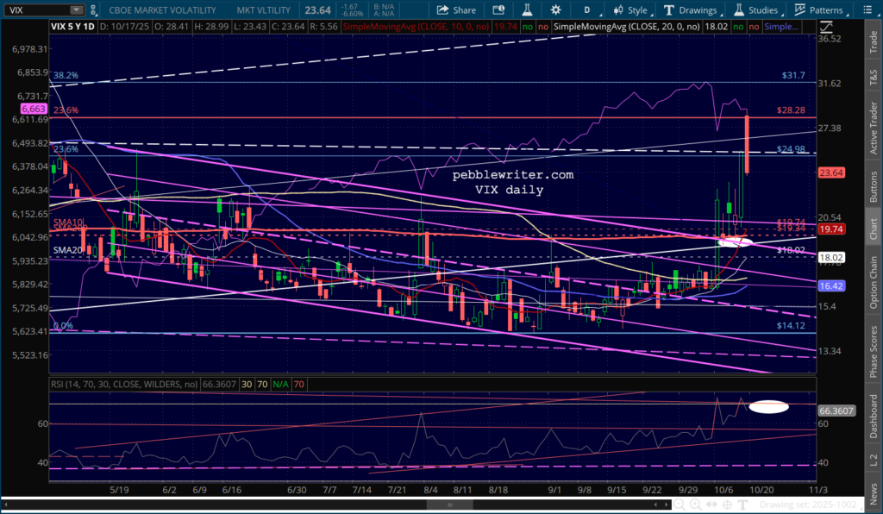The height and width of the screenshot is (514, 883).
Task: Click the $28.28 Fibonacci level label
Action: [x=791, y=110]
